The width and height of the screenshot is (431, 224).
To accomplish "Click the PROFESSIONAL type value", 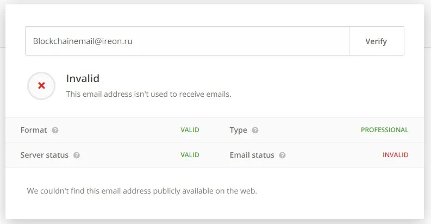I will [x=384, y=130].
